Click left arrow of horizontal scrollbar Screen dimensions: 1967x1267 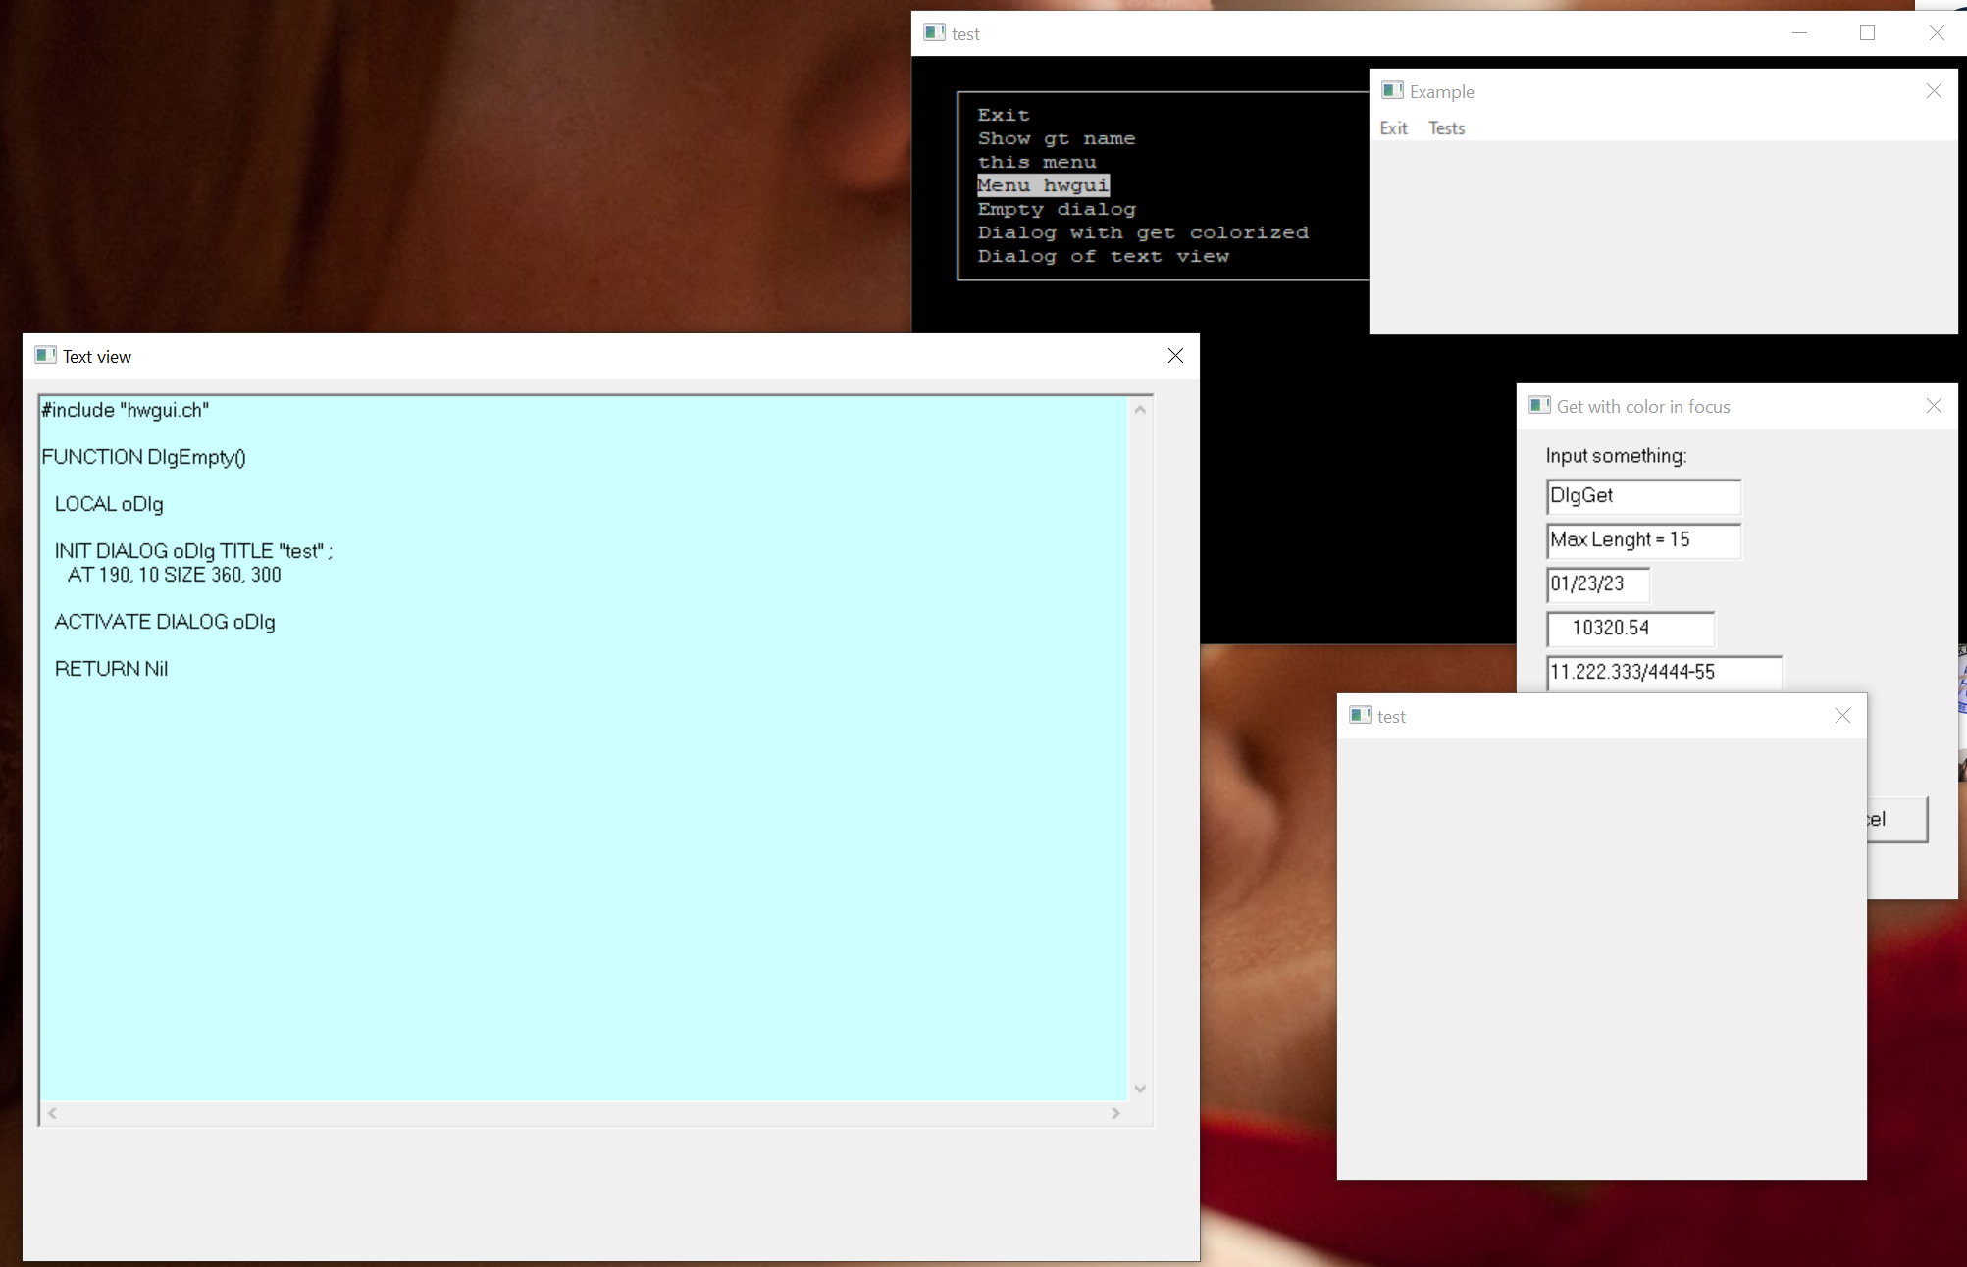coord(53,1113)
